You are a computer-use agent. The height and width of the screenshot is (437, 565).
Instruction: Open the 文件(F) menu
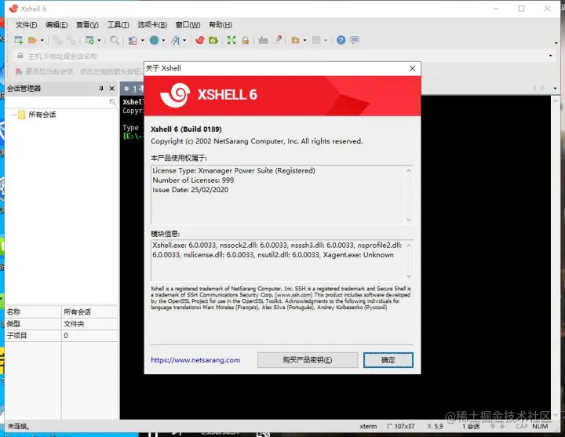pos(27,24)
